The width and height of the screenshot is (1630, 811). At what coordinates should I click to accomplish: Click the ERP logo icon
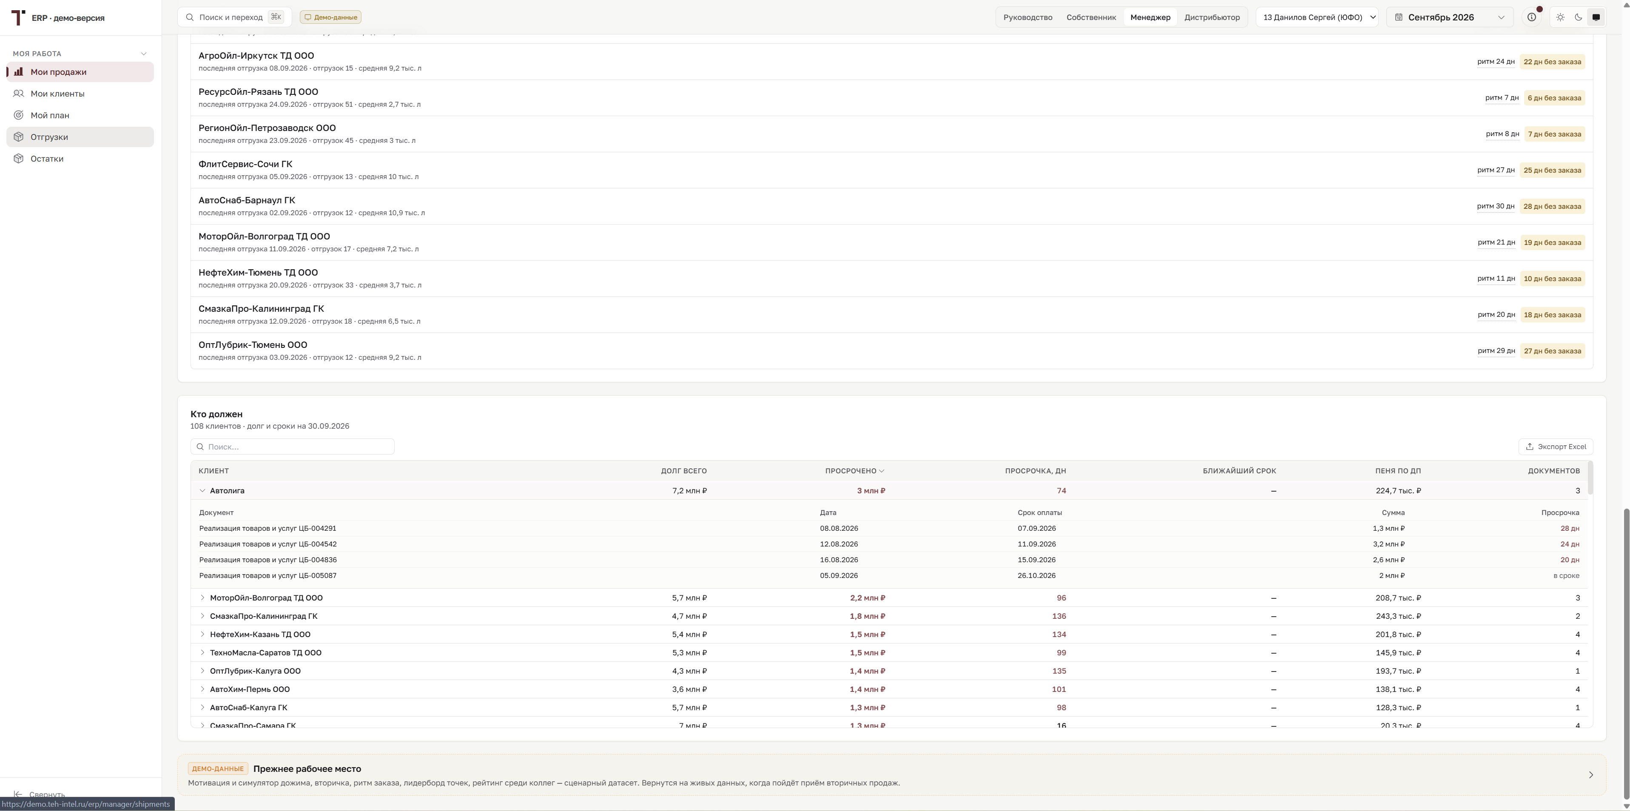click(x=18, y=18)
